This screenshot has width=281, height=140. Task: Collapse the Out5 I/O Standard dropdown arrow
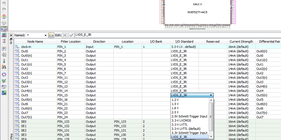pos(211,95)
